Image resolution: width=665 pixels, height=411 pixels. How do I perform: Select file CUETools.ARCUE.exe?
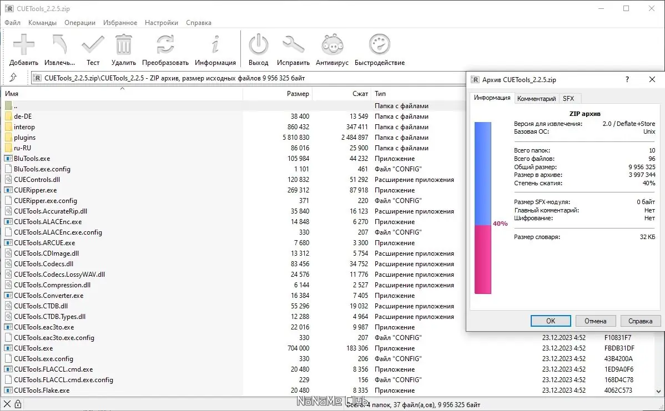44,243
